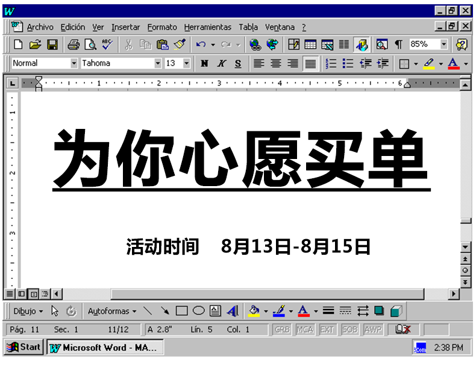Apply yellow highlight pen color
This screenshot has height=365, width=476.
[428, 64]
